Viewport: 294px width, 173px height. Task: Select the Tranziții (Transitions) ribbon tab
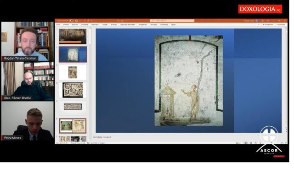(105, 25)
